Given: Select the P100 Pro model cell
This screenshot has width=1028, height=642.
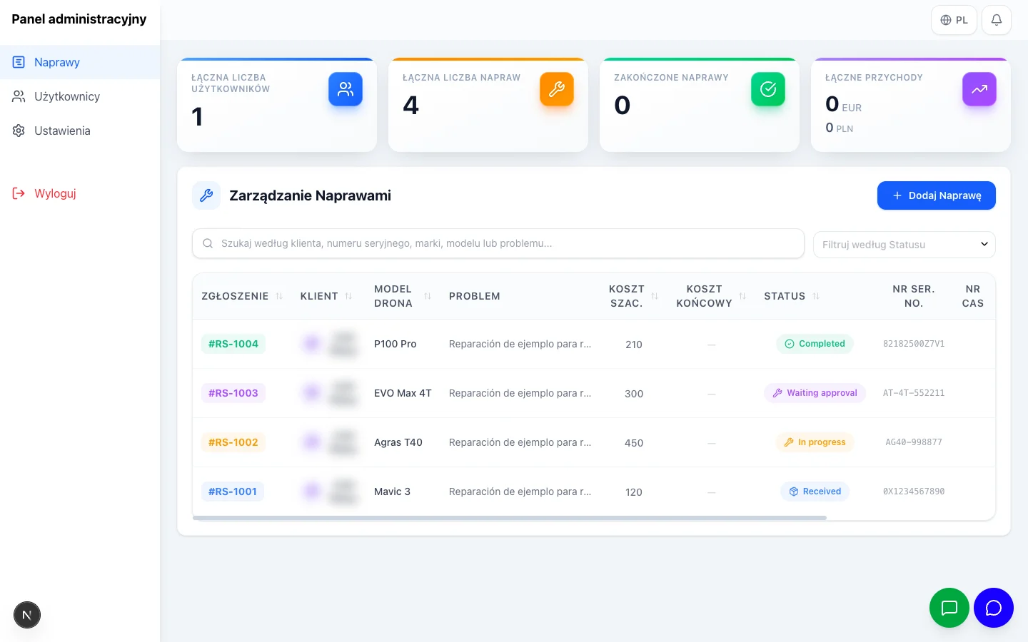Looking at the screenshot, I should 395,344.
